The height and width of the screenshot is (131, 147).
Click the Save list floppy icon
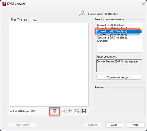click(x=84, y=111)
